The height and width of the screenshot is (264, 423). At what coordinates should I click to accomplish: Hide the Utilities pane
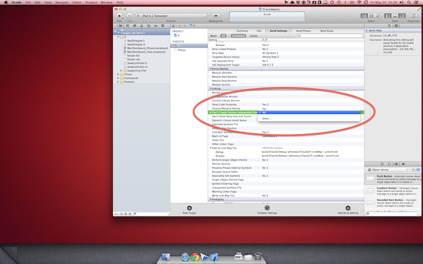pos(402,16)
